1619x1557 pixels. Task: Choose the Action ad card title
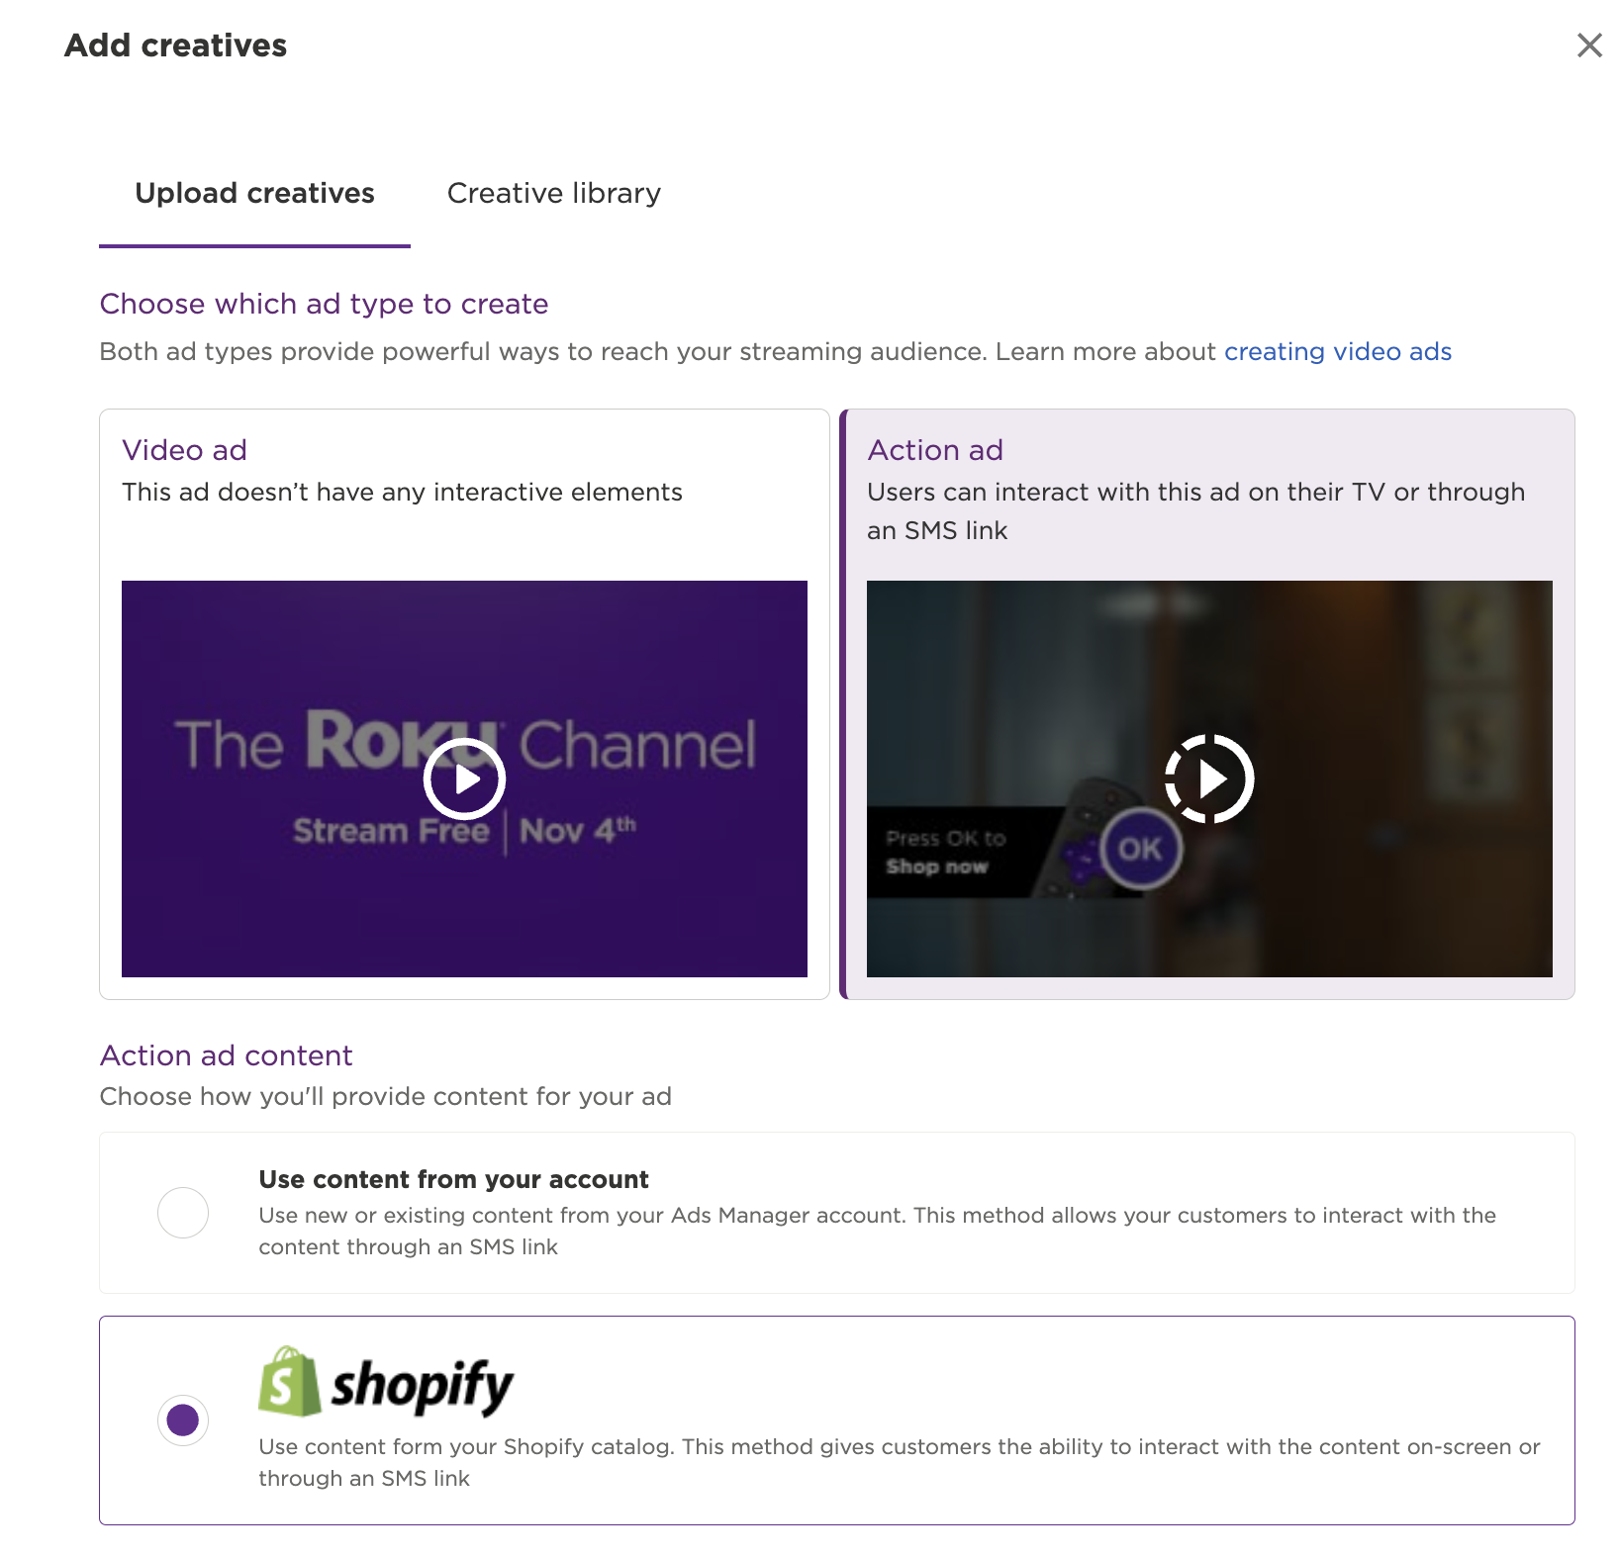pos(935,451)
